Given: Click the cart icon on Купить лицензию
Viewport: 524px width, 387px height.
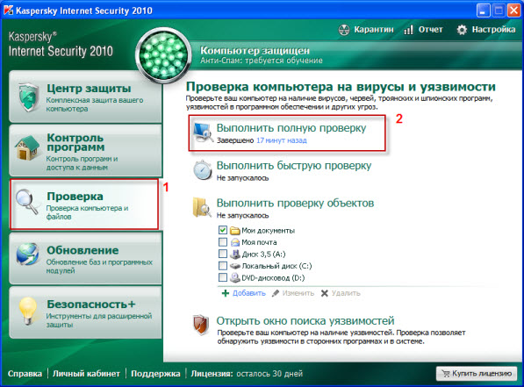Looking at the screenshot, I should [x=446, y=373].
